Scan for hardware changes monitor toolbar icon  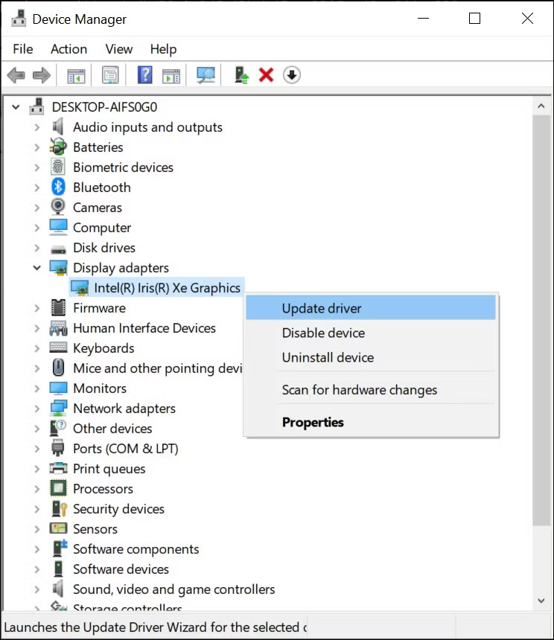coord(206,75)
